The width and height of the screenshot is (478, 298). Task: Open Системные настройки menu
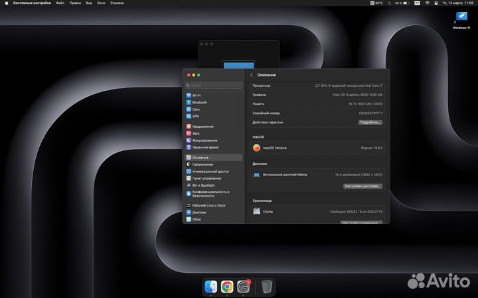click(32, 3)
